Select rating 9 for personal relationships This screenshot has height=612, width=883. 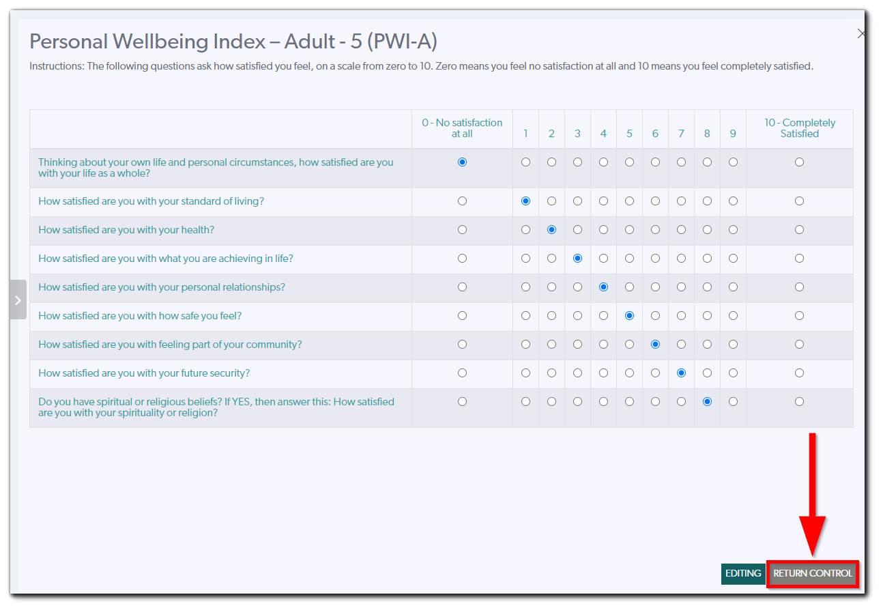[733, 287]
